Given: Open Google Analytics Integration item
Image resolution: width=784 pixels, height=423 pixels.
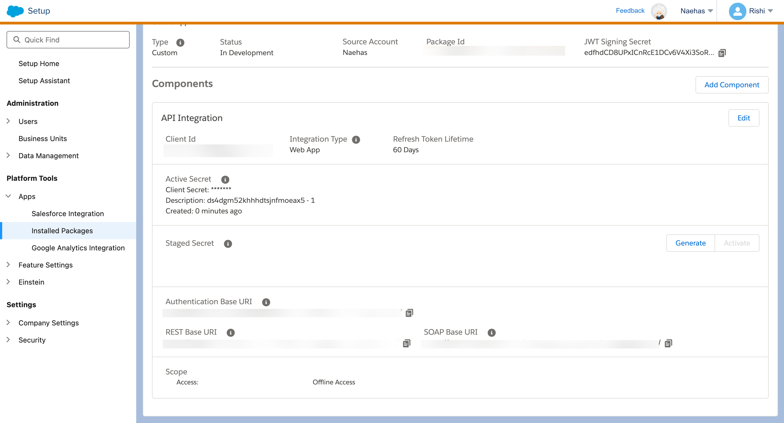Looking at the screenshot, I should 78,248.
